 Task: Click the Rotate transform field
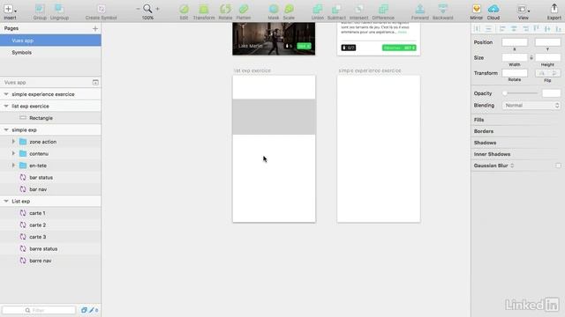[x=515, y=73]
